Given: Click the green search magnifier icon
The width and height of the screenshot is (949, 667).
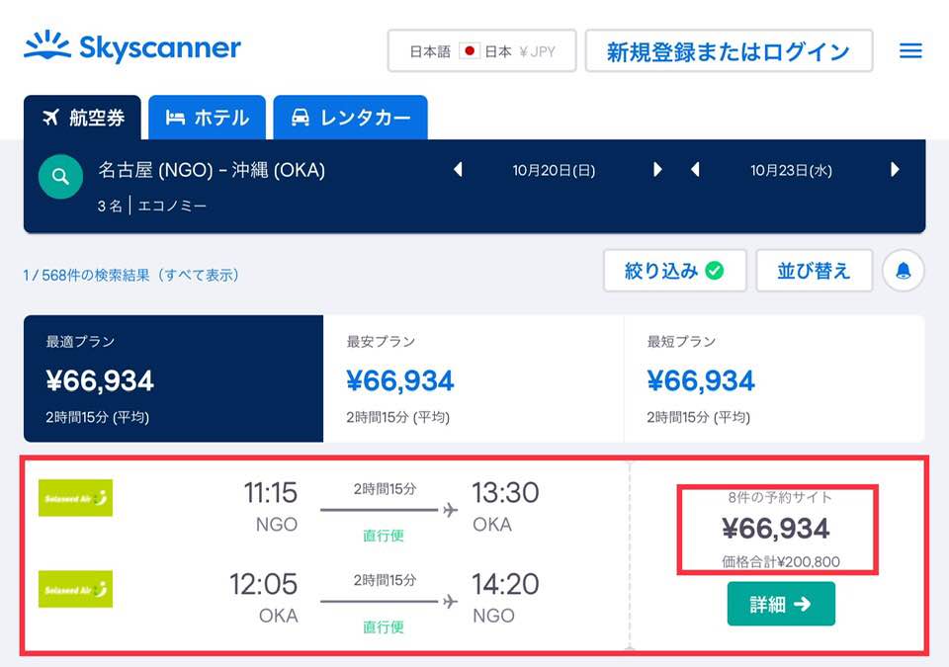Looking at the screenshot, I should [x=60, y=177].
